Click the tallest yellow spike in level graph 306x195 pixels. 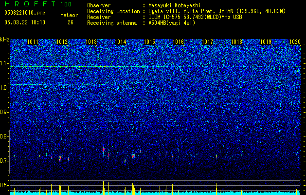[104, 188]
